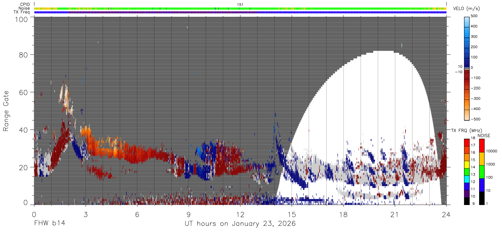Click the 500 label on the velocity scale
Image resolution: width=502 pixels, height=232 pixels.
pos(475,16)
